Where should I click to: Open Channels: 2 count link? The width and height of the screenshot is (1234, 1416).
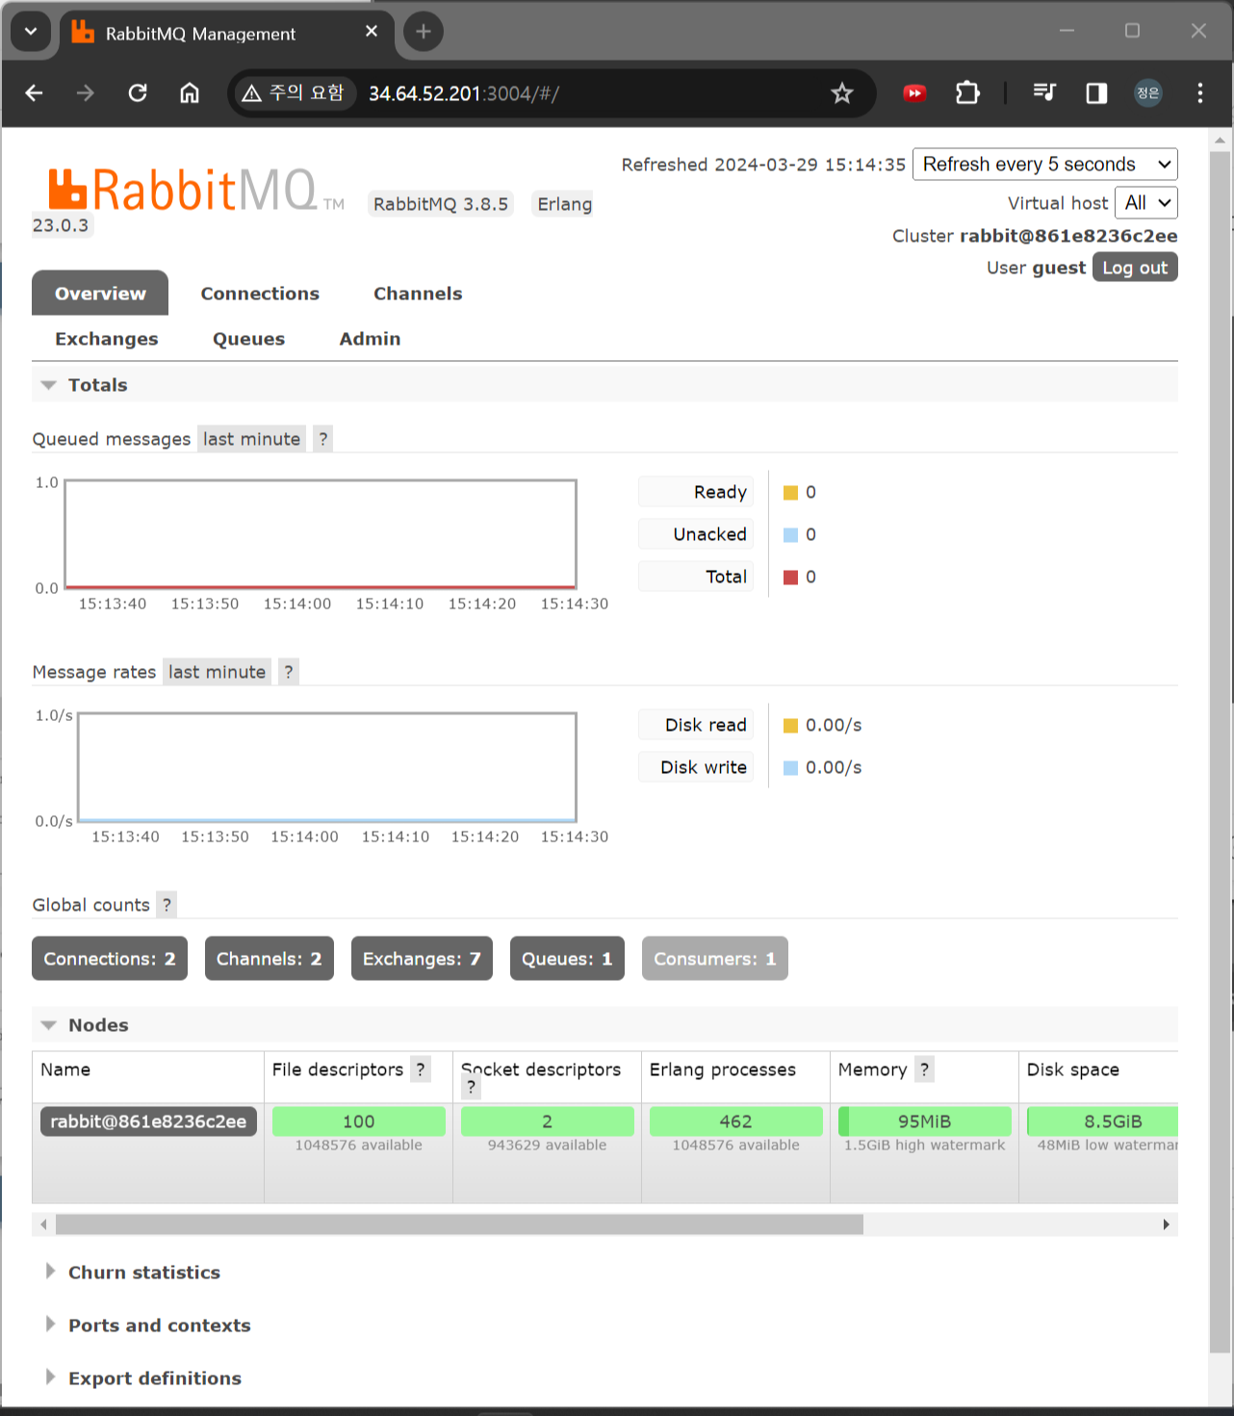270,959
